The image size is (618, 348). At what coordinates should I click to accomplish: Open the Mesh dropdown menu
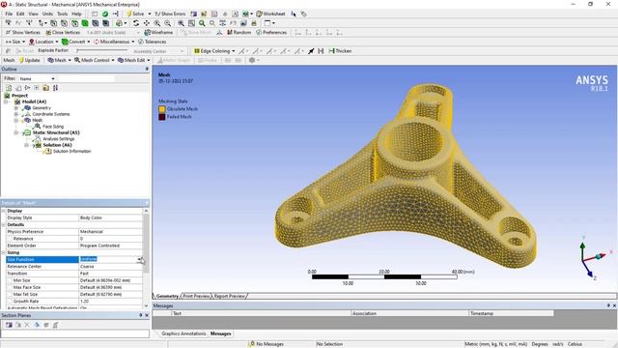59,60
